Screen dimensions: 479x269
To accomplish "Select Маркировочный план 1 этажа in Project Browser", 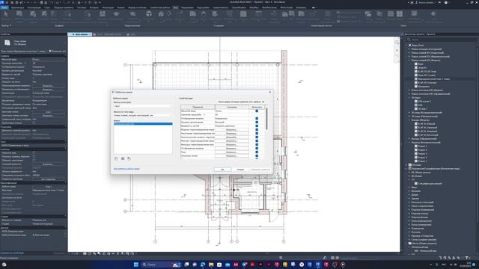I will pos(433,79).
